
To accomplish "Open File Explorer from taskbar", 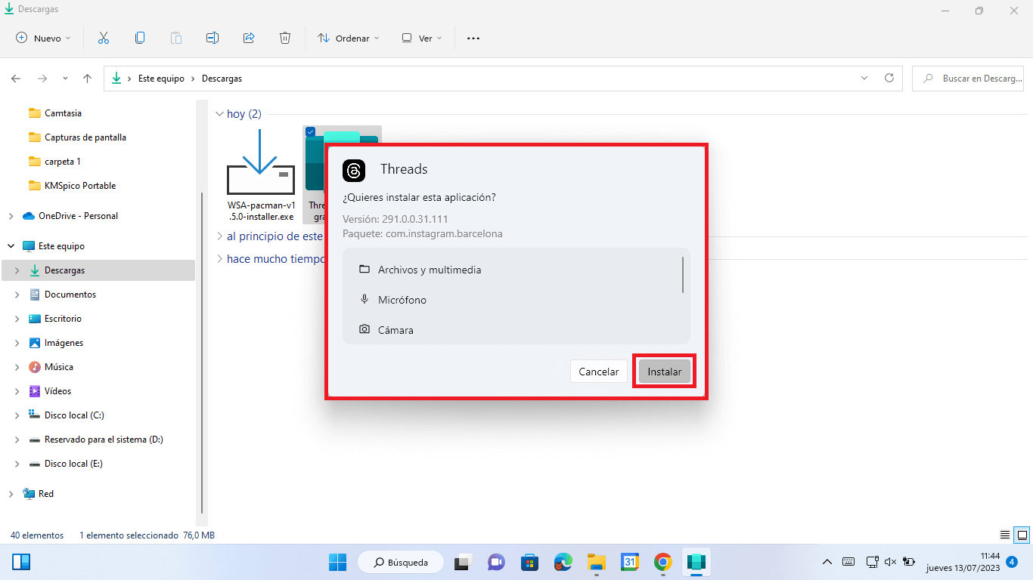I will (x=597, y=562).
